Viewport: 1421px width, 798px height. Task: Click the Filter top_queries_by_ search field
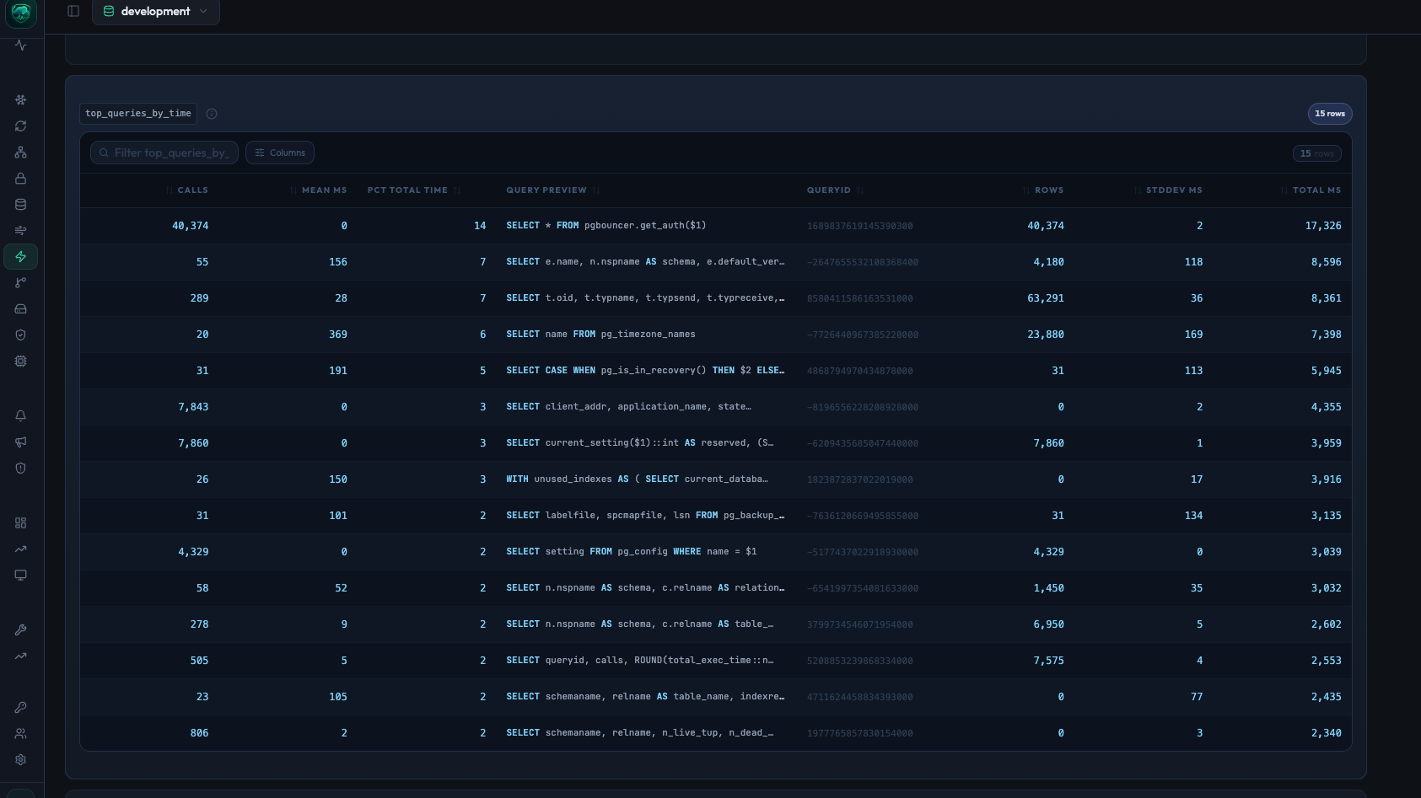pos(164,153)
